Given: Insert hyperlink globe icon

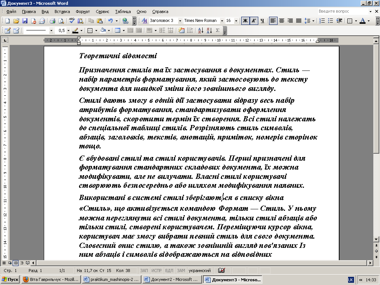Looking at the screenshot, I should coord(125,21).
